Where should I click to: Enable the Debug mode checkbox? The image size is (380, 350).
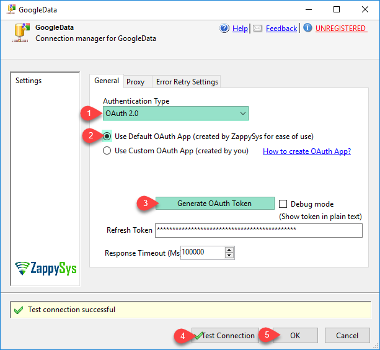(283, 204)
